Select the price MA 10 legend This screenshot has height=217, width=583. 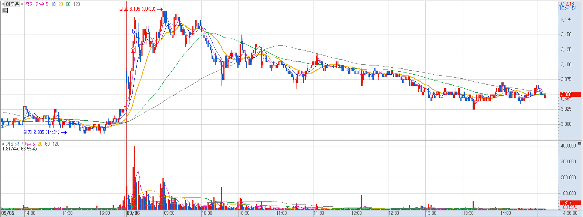coord(54,4)
